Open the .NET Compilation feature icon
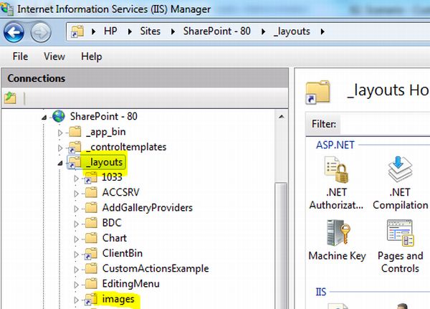 click(x=400, y=170)
